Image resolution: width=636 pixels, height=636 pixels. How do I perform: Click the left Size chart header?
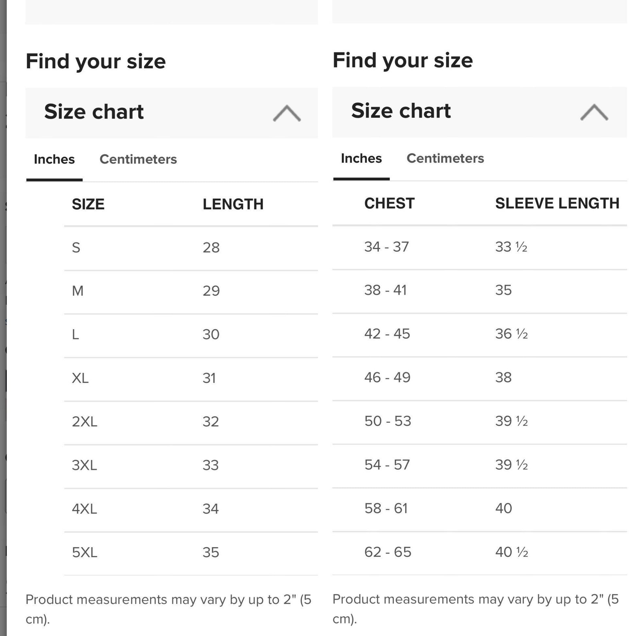coord(172,113)
